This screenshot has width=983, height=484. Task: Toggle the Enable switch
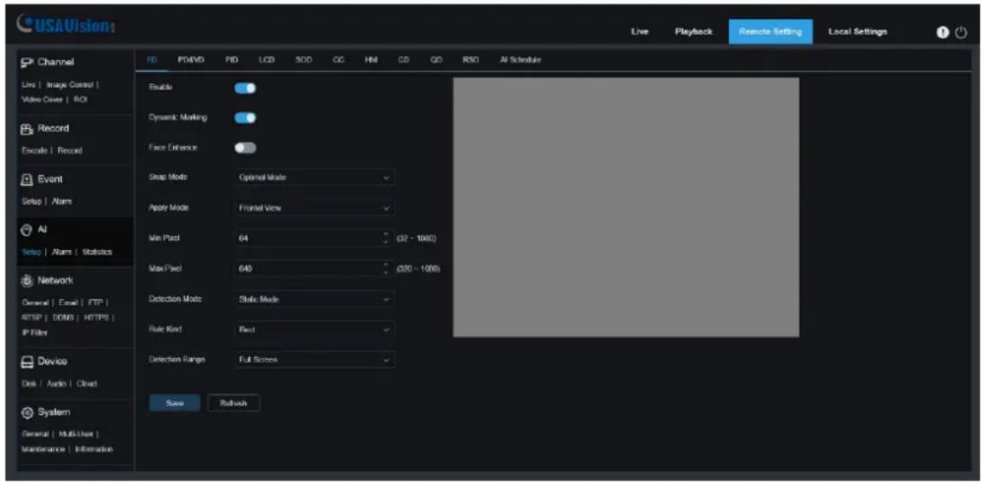click(245, 88)
